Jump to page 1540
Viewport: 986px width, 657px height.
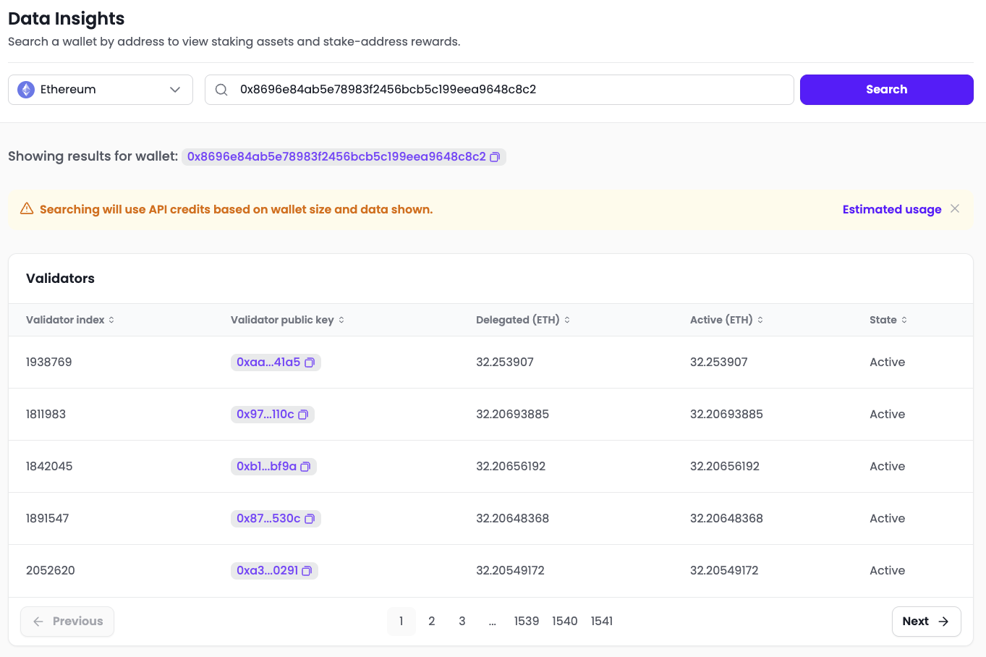pyautogui.click(x=565, y=622)
